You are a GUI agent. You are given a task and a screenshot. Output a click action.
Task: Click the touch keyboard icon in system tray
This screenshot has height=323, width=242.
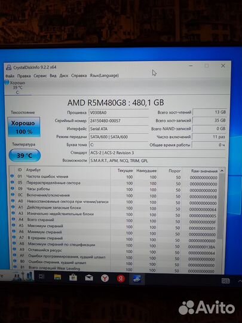[x=225, y=281]
